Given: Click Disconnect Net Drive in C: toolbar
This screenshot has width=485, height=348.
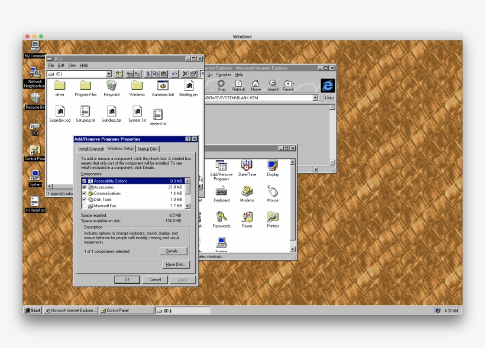Looking at the screenshot, I should (137, 74).
